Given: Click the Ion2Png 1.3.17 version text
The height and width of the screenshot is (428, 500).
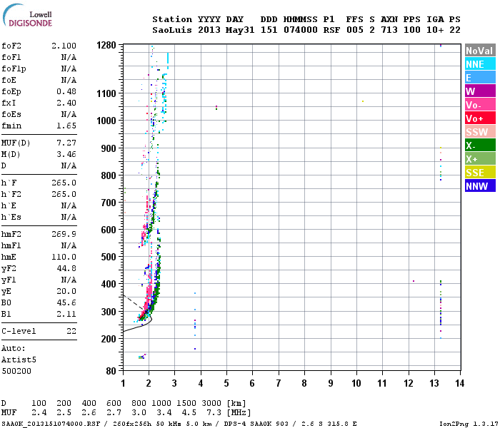Looking at the screenshot, I should click(469, 424).
